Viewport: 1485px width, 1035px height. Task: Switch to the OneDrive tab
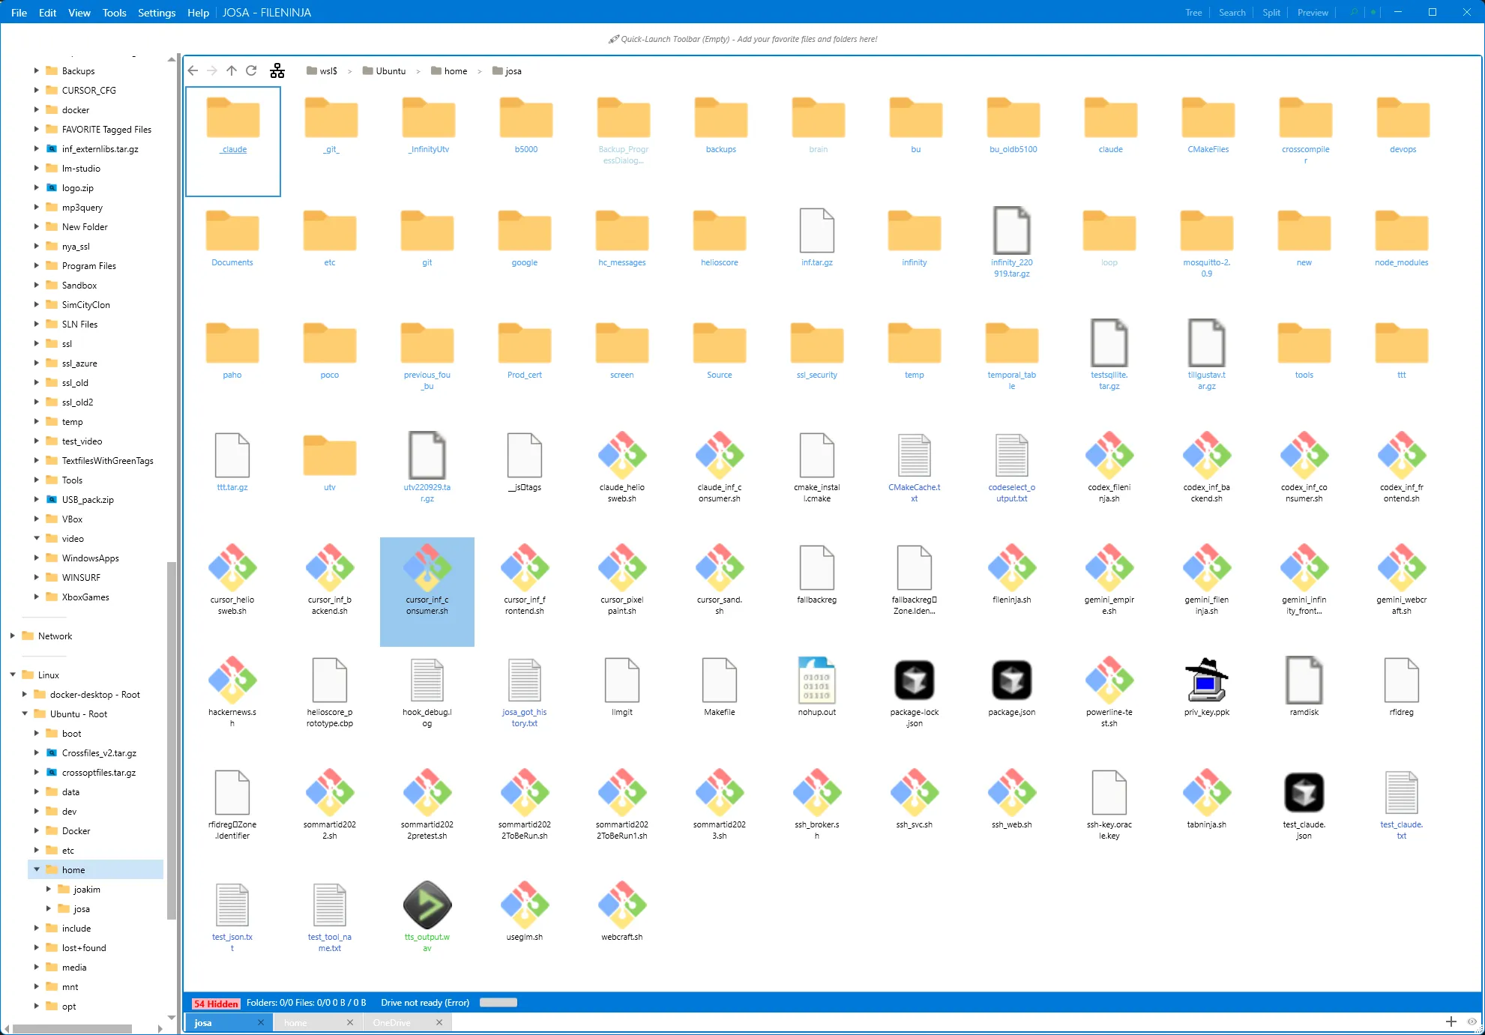(x=391, y=1022)
